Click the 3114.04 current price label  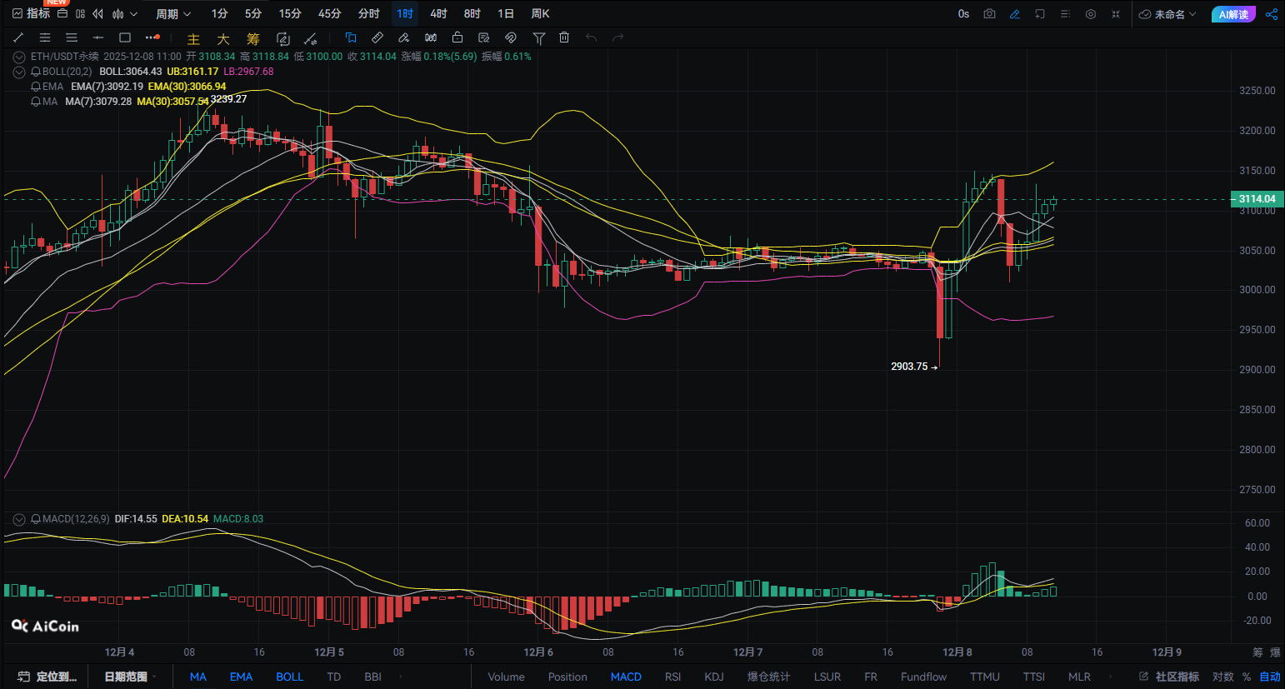pos(1257,199)
